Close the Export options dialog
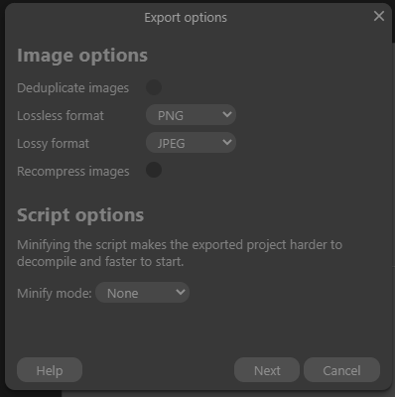 click(379, 16)
